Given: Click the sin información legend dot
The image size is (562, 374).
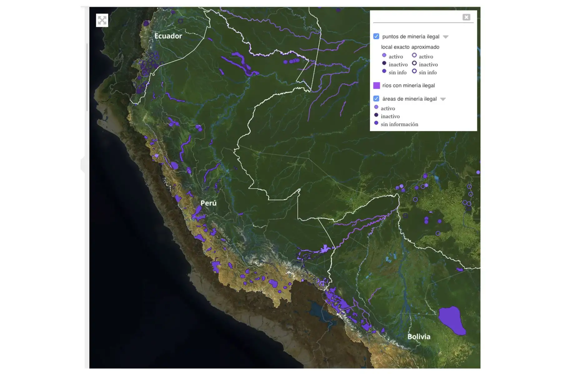Looking at the screenshot, I should [376, 123].
